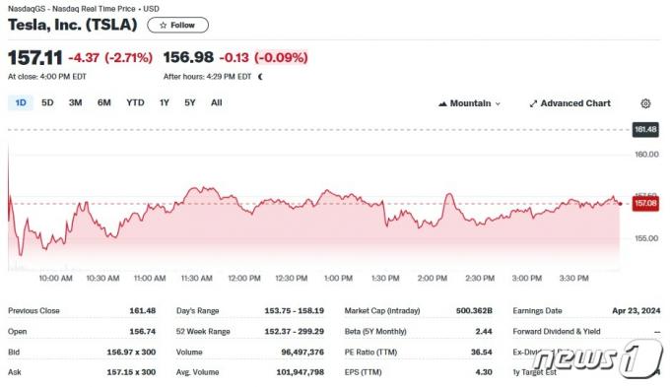Screen dimensions: 670x387
Task: Click the Earnings Date Apr 23, 2024
Action: coord(636,310)
